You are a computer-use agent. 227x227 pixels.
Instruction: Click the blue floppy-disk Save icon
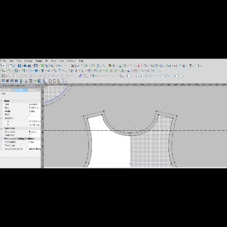[x=20, y=66]
